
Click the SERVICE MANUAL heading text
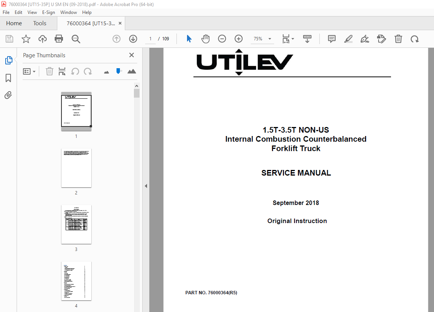pyautogui.click(x=296, y=173)
